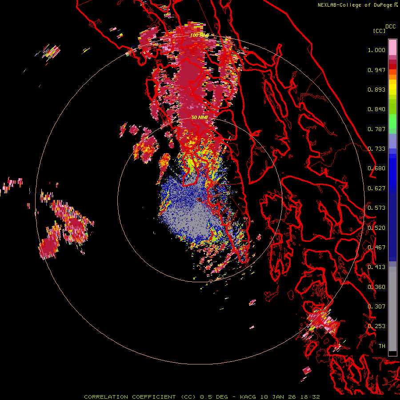The width and height of the screenshot is (400, 400).
Task: Pick the crimson swatch below 1.000
Action: [x=392, y=62]
